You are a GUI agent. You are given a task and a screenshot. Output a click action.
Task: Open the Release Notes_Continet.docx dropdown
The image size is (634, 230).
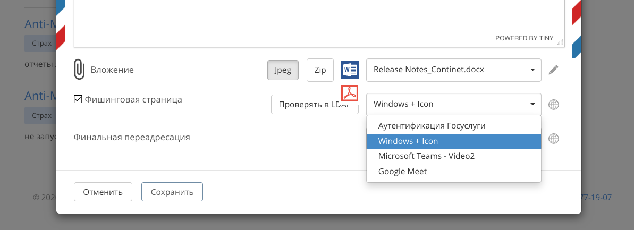coord(454,70)
